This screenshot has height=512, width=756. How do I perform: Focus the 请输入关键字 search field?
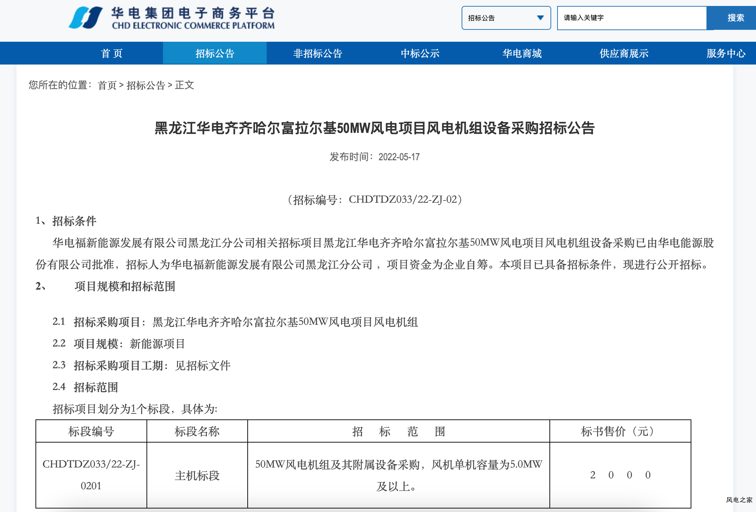632,18
